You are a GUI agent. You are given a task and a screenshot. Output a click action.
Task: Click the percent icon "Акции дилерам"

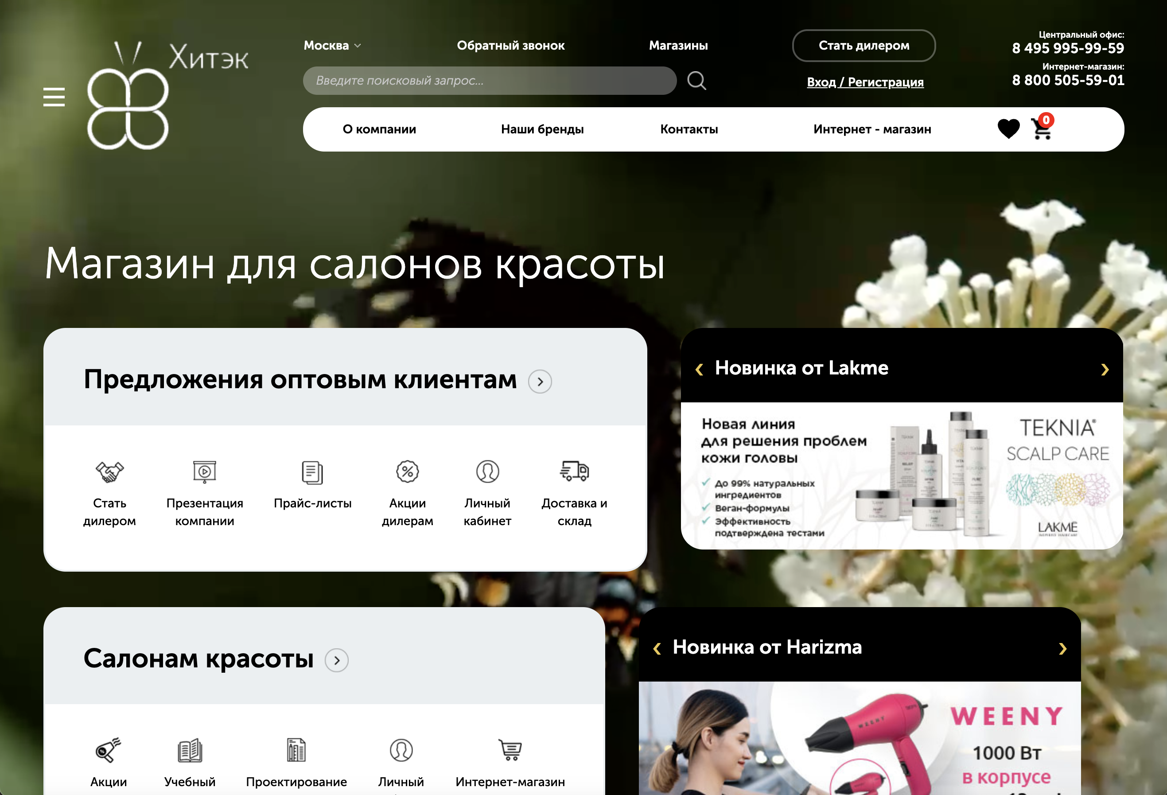408,472
